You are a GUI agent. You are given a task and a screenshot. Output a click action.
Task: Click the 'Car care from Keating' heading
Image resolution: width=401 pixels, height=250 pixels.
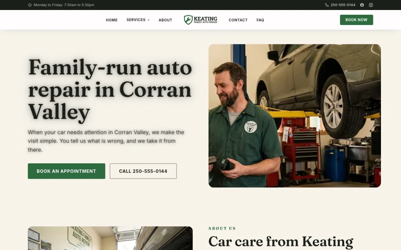(x=281, y=242)
